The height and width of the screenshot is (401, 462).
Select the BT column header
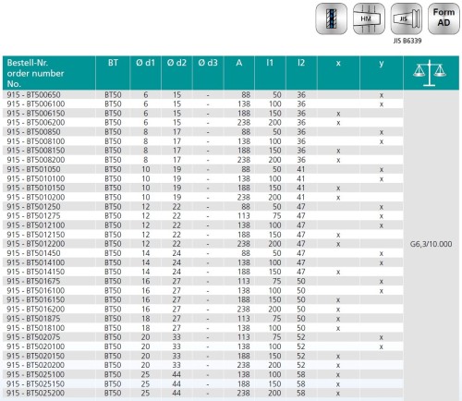click(x=113, y=73)
